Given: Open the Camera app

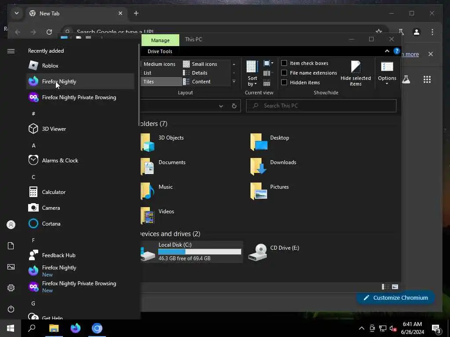Looking at the screenshot, I should (x=80, y=208).
